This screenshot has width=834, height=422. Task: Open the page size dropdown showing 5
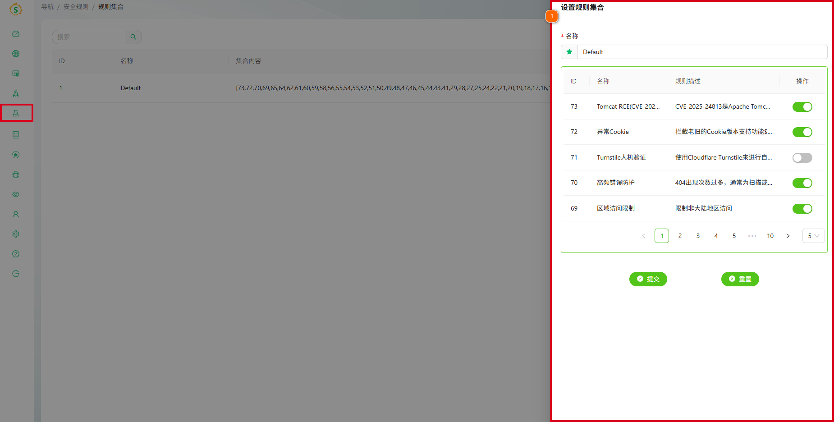coord(813,235)
